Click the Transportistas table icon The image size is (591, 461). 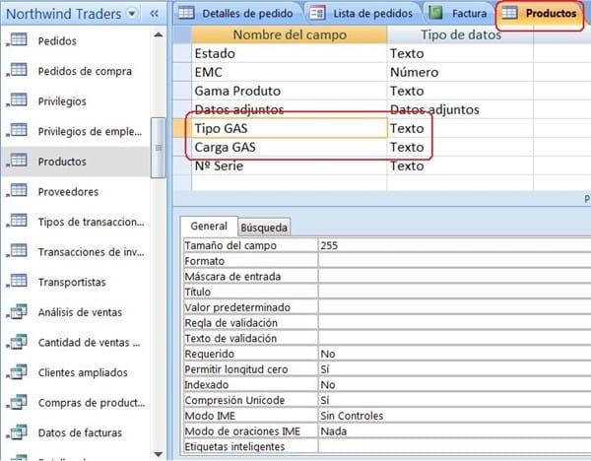(x=18, y=281)
